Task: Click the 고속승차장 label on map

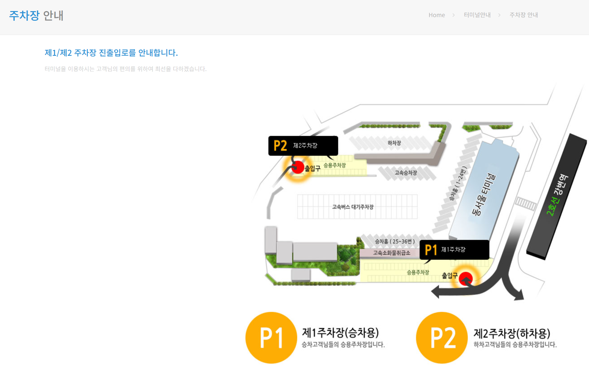Action: coord(406,173)
